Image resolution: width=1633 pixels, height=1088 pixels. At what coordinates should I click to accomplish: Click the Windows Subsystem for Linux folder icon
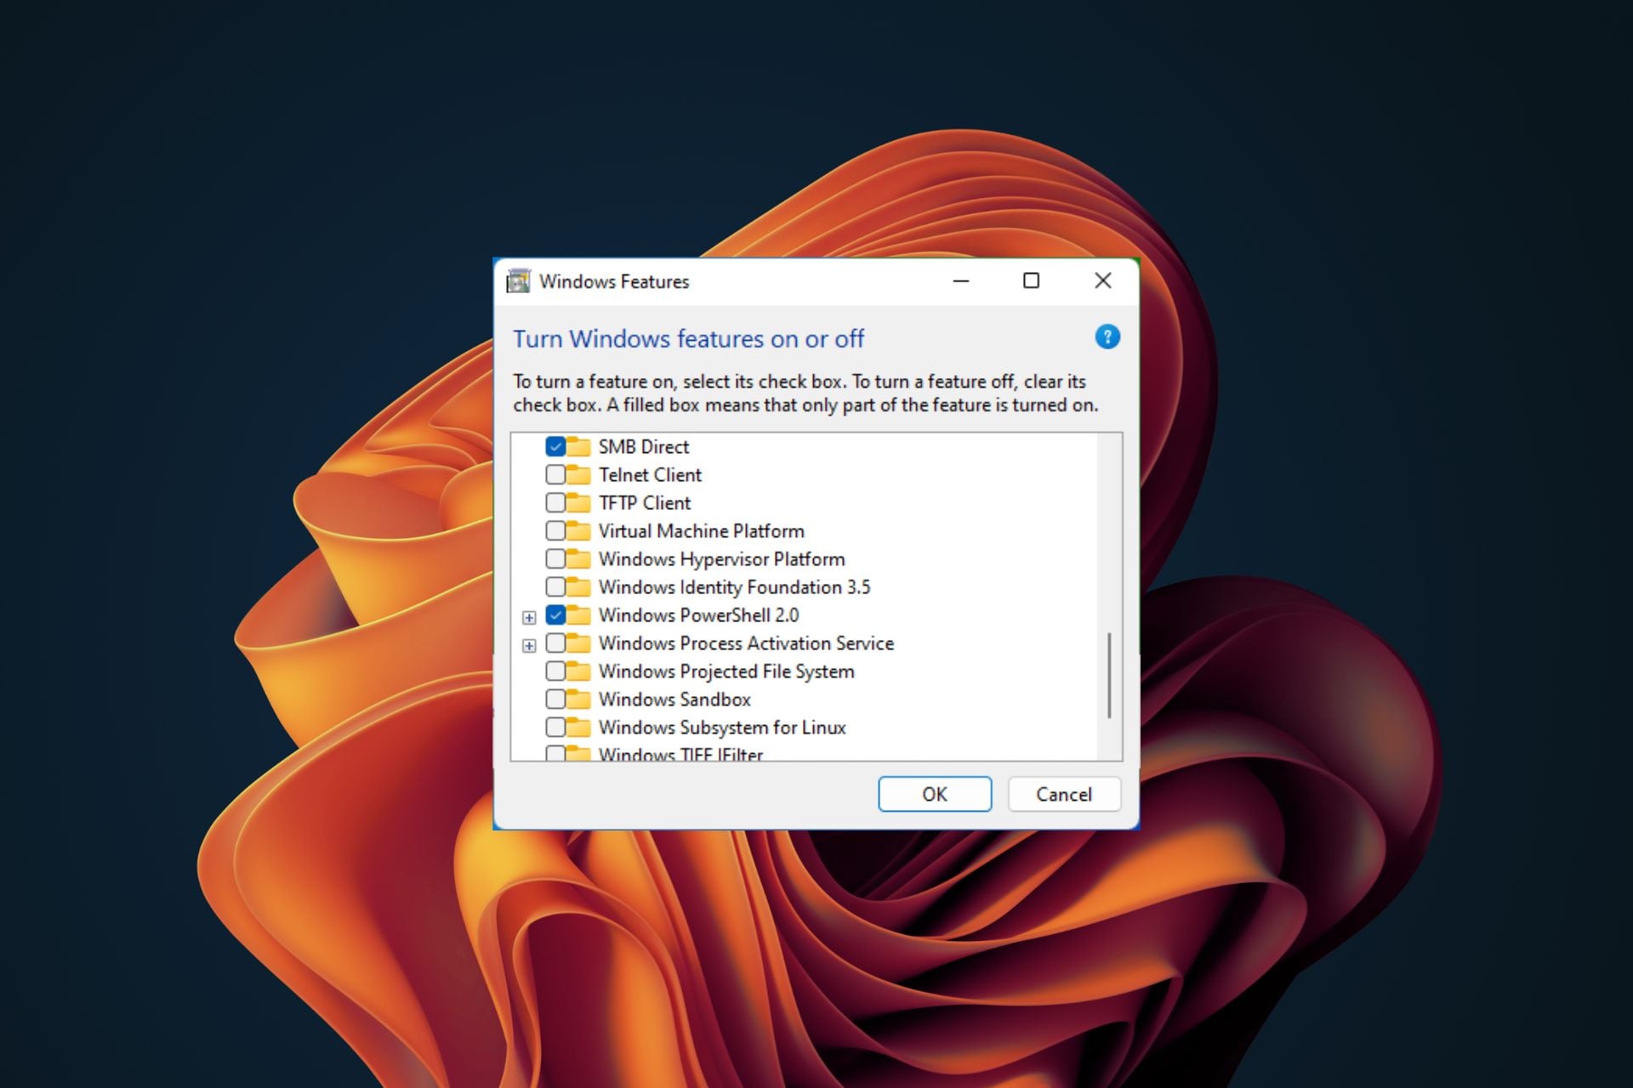point(579,728)
